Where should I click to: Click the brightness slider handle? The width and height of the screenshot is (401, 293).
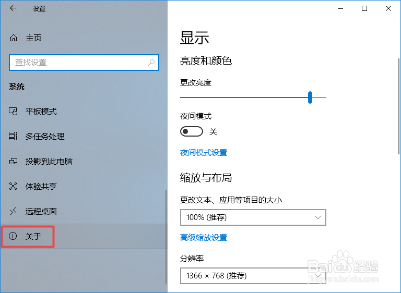point(310,97)
